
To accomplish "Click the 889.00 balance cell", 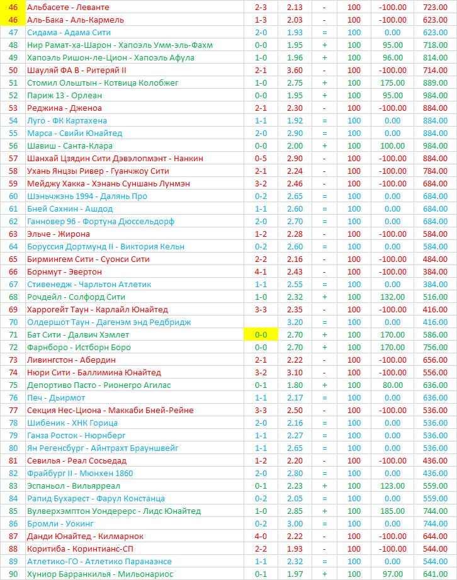I will tap(435, 82).
